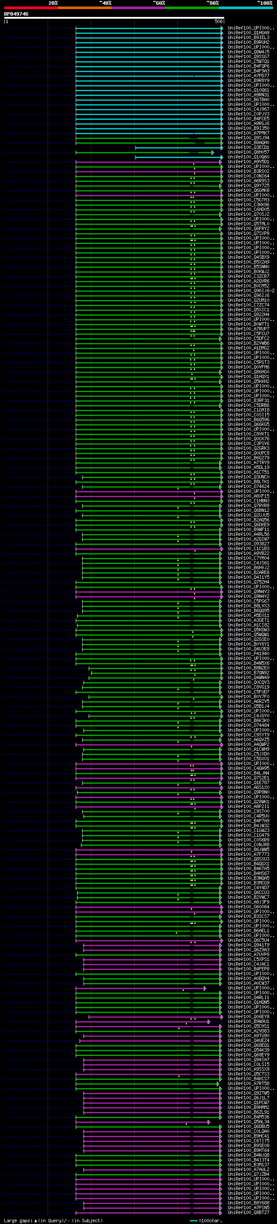This screenshot has width=277, height=1224.
Task: Select the UniRef100_B9I350 label
Action: pos(248,128)
